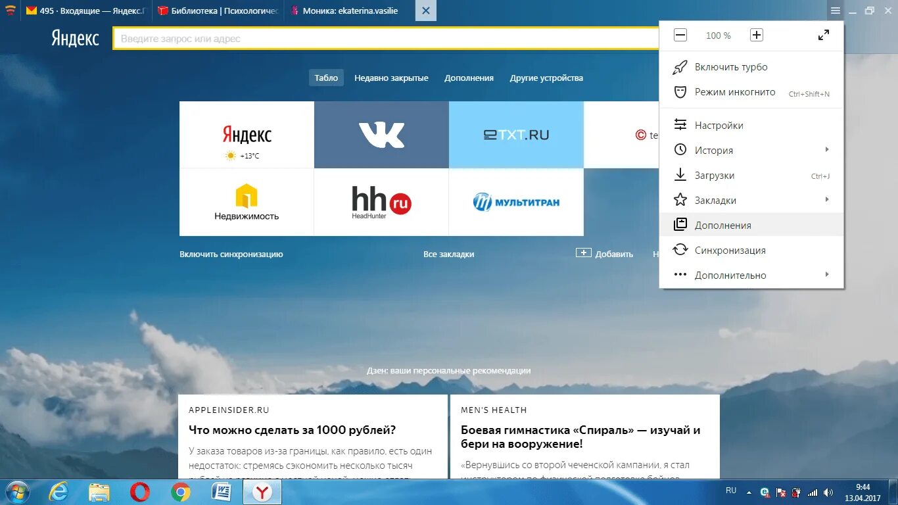The width and height of the screenshot is (898, 505).
Task: Open the VK tile
Action: (381, 135)
